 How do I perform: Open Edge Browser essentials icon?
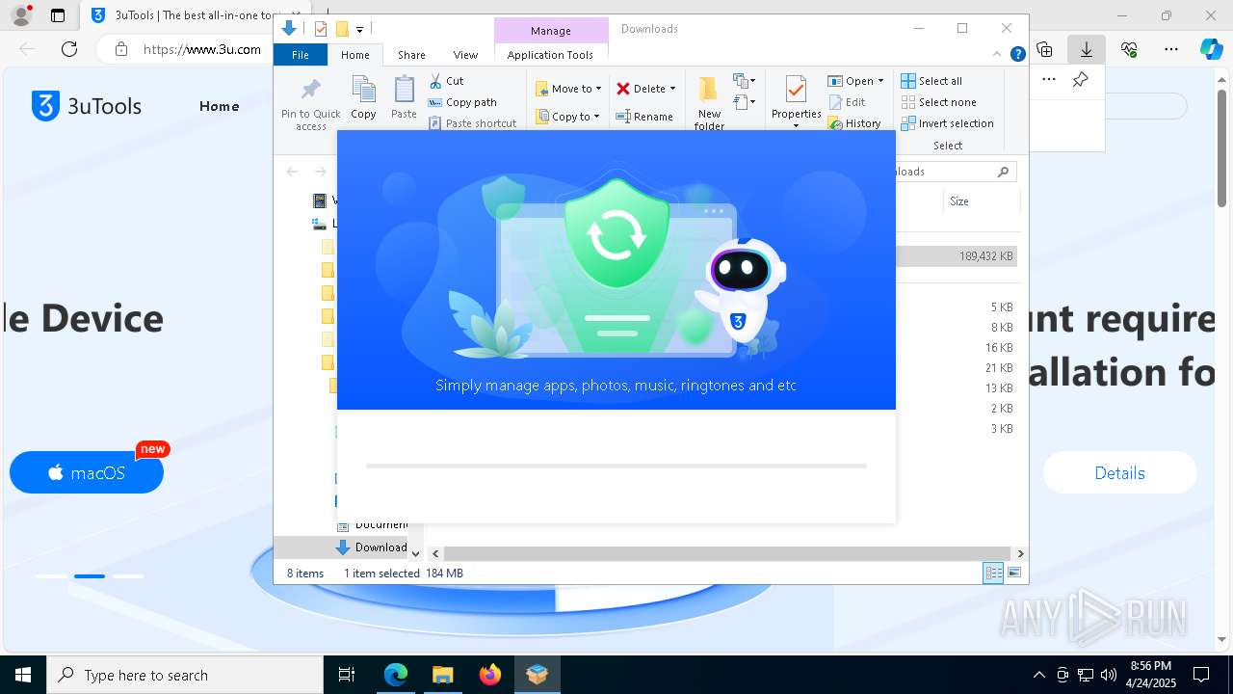pos(1129,49)
